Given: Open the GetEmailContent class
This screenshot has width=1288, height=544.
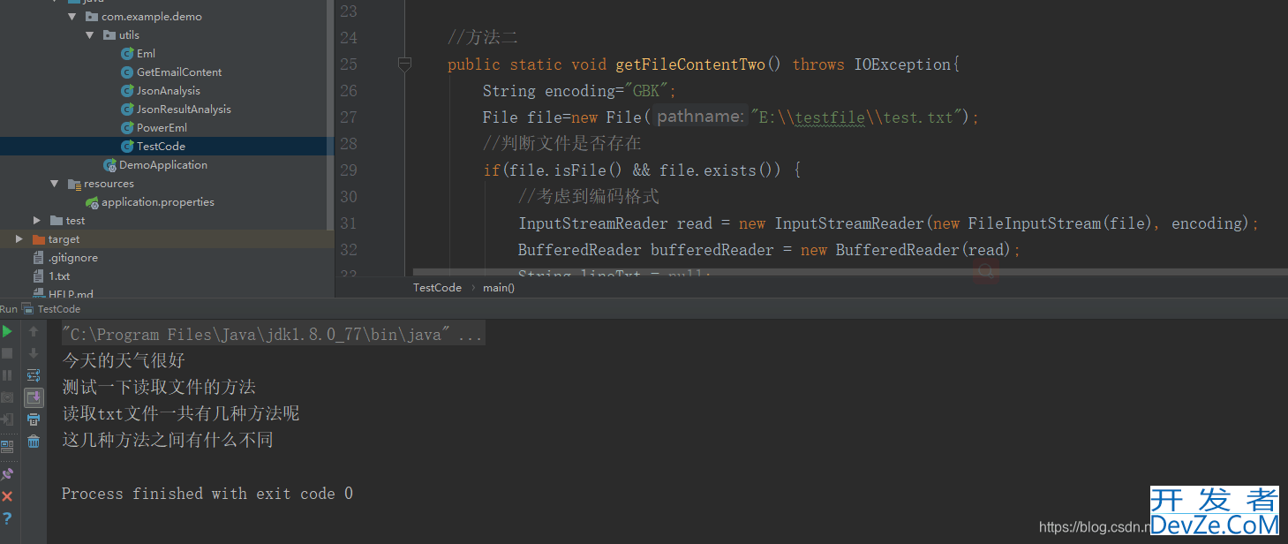Looking at the screenshot, I should [x=179, y=72].
